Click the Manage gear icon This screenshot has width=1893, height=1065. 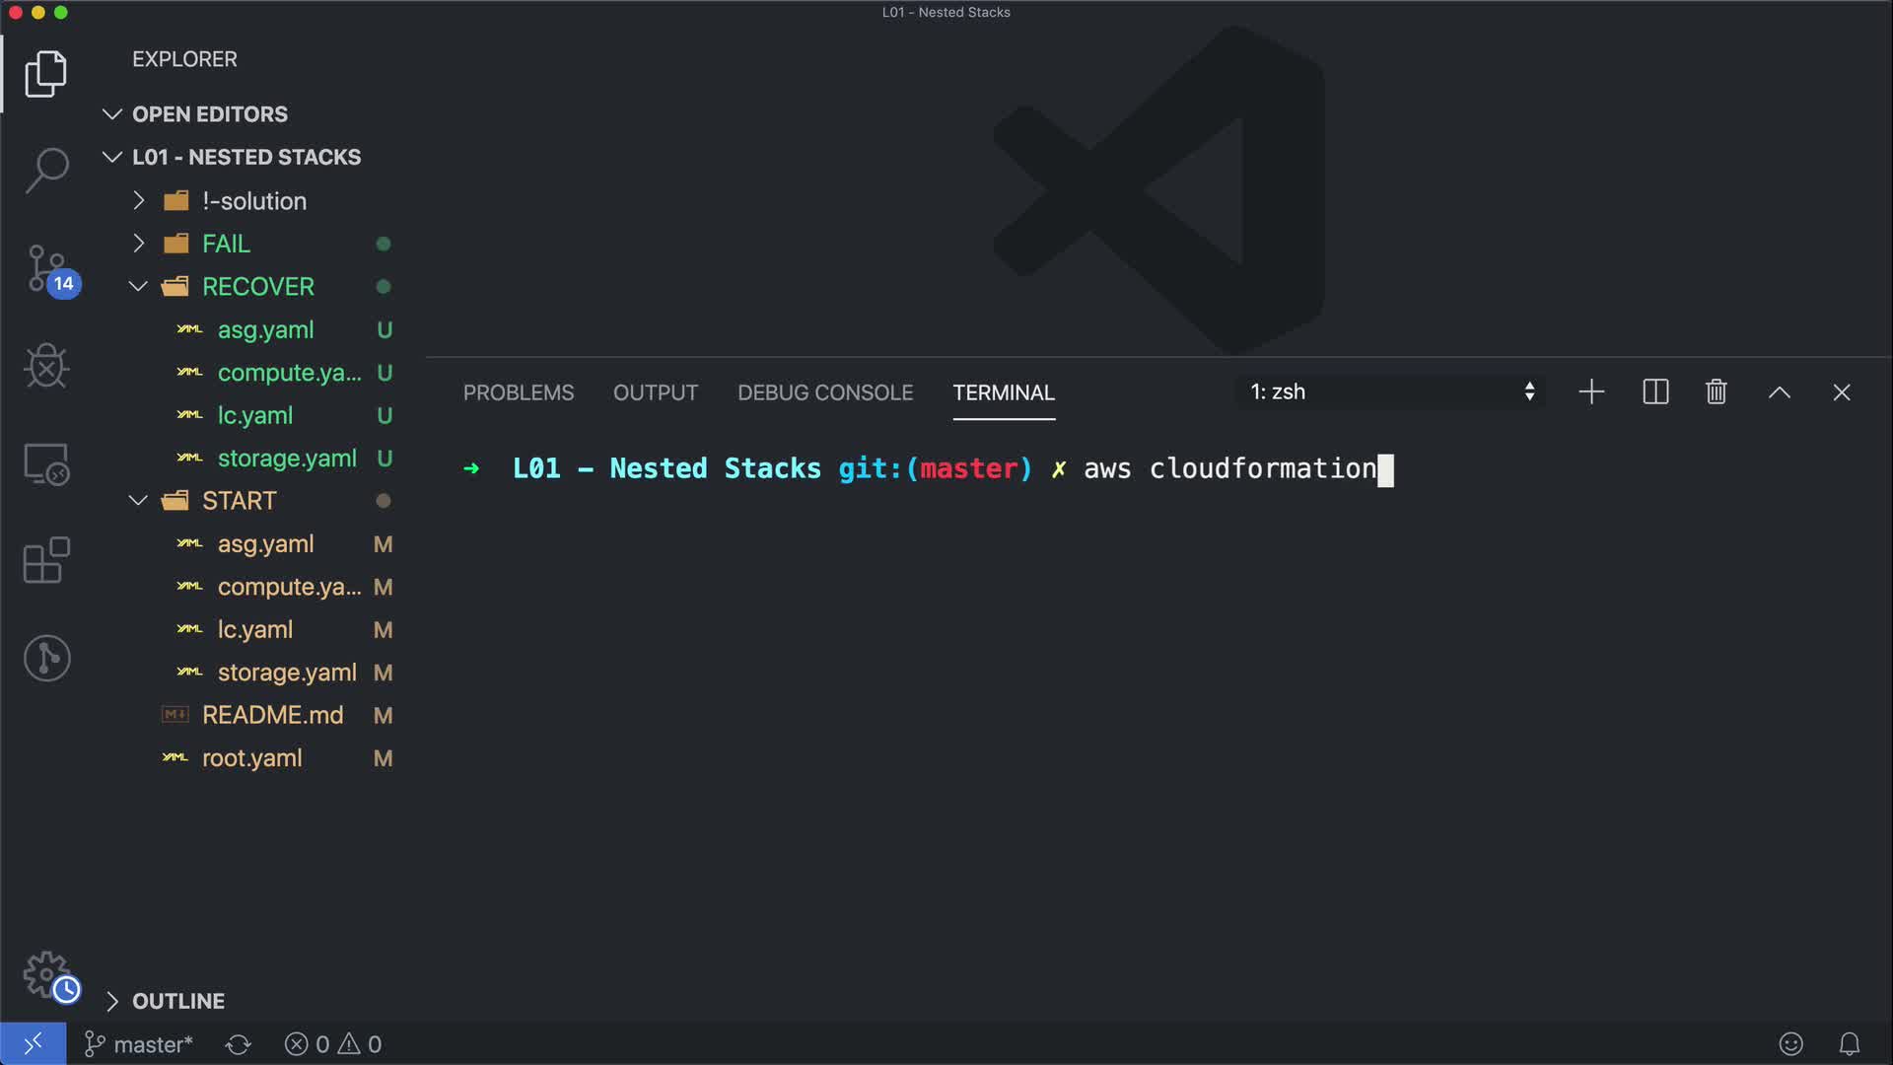46,974
